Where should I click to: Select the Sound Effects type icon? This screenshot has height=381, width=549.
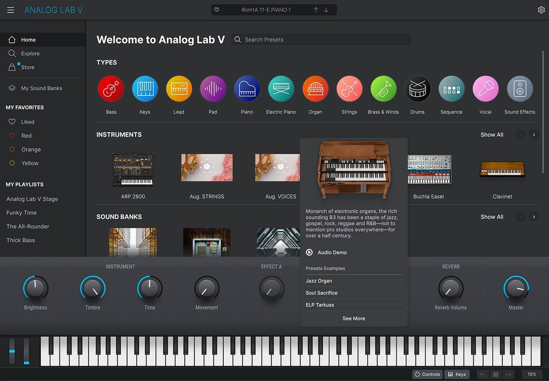[519, 89]
